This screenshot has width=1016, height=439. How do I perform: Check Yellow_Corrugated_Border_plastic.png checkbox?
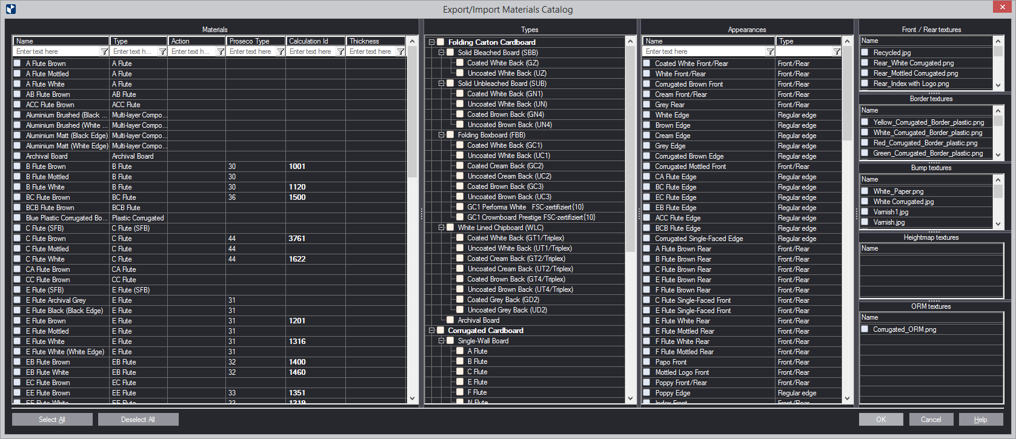[x=865, y=122]
